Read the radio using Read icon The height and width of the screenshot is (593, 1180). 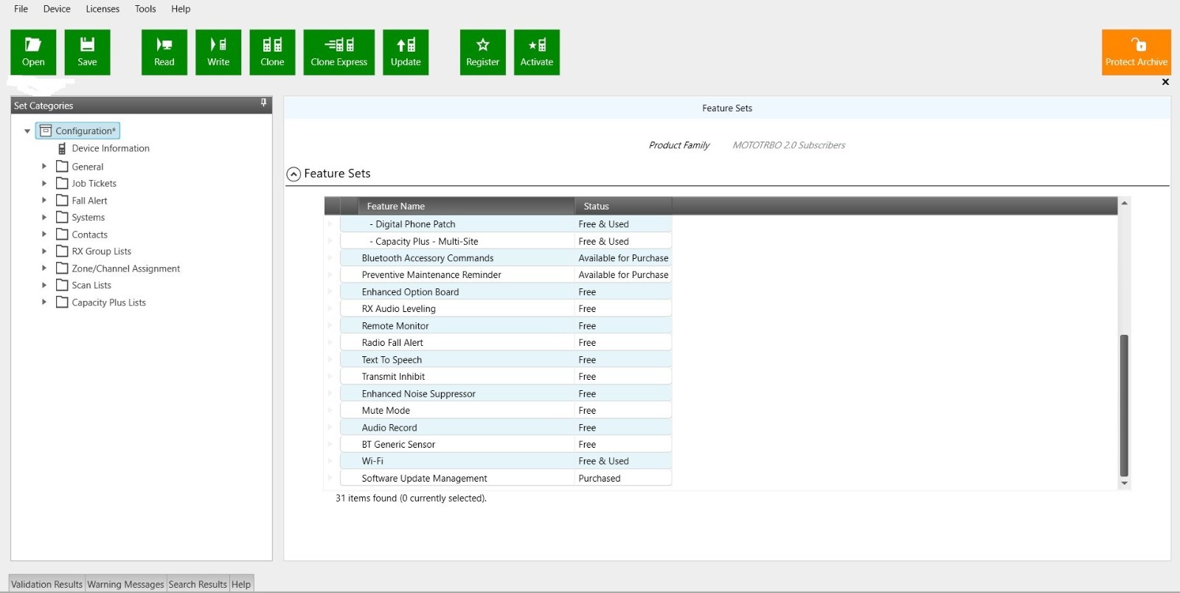point(164,52)
